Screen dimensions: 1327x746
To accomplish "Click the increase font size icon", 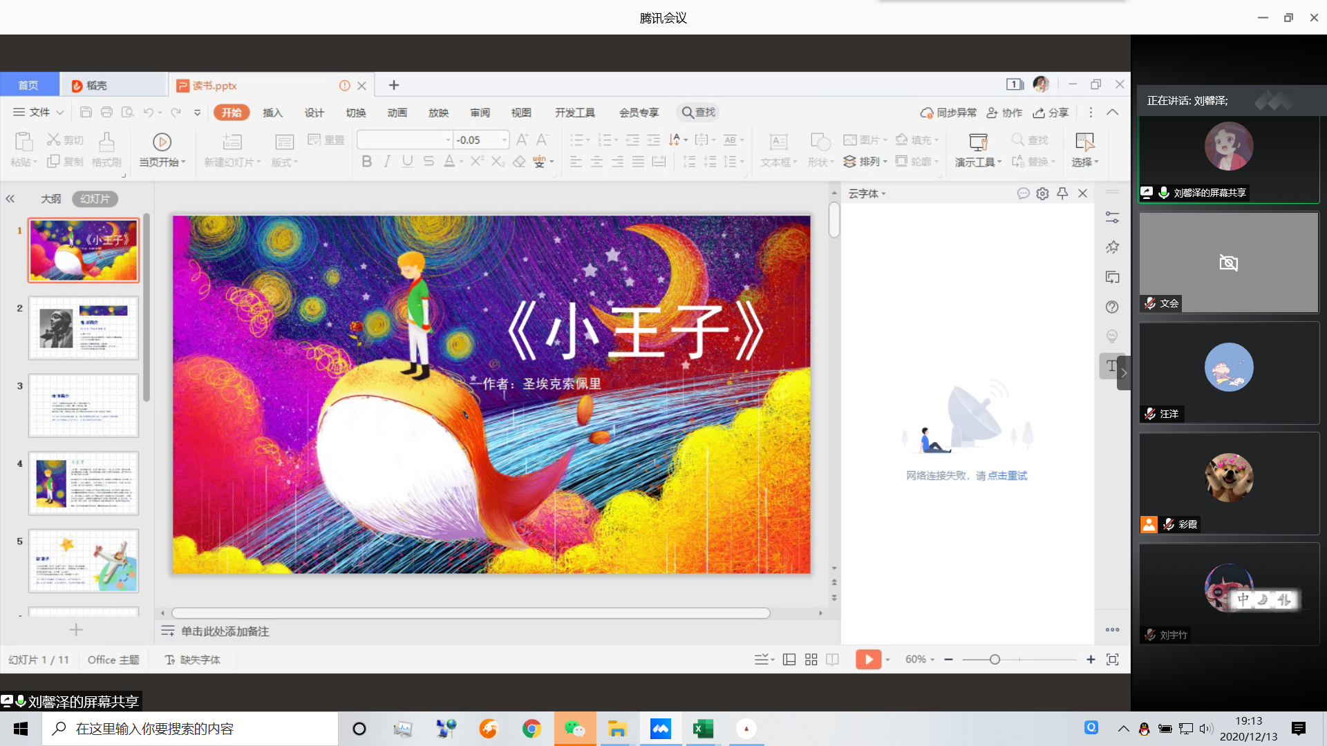I will [x=523, y=140].
